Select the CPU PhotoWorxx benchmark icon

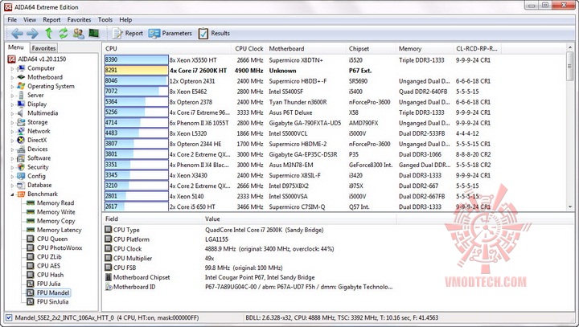31,247
